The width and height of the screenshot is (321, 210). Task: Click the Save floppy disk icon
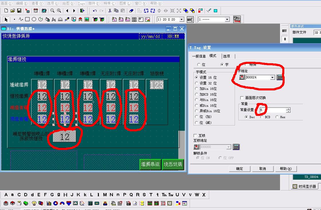[19, 11]
